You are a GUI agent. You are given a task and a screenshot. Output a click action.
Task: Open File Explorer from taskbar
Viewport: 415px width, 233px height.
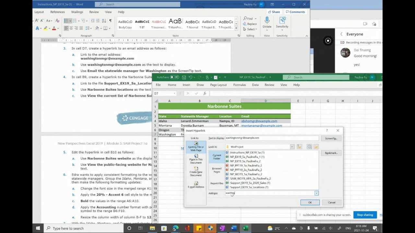[152, 228]
